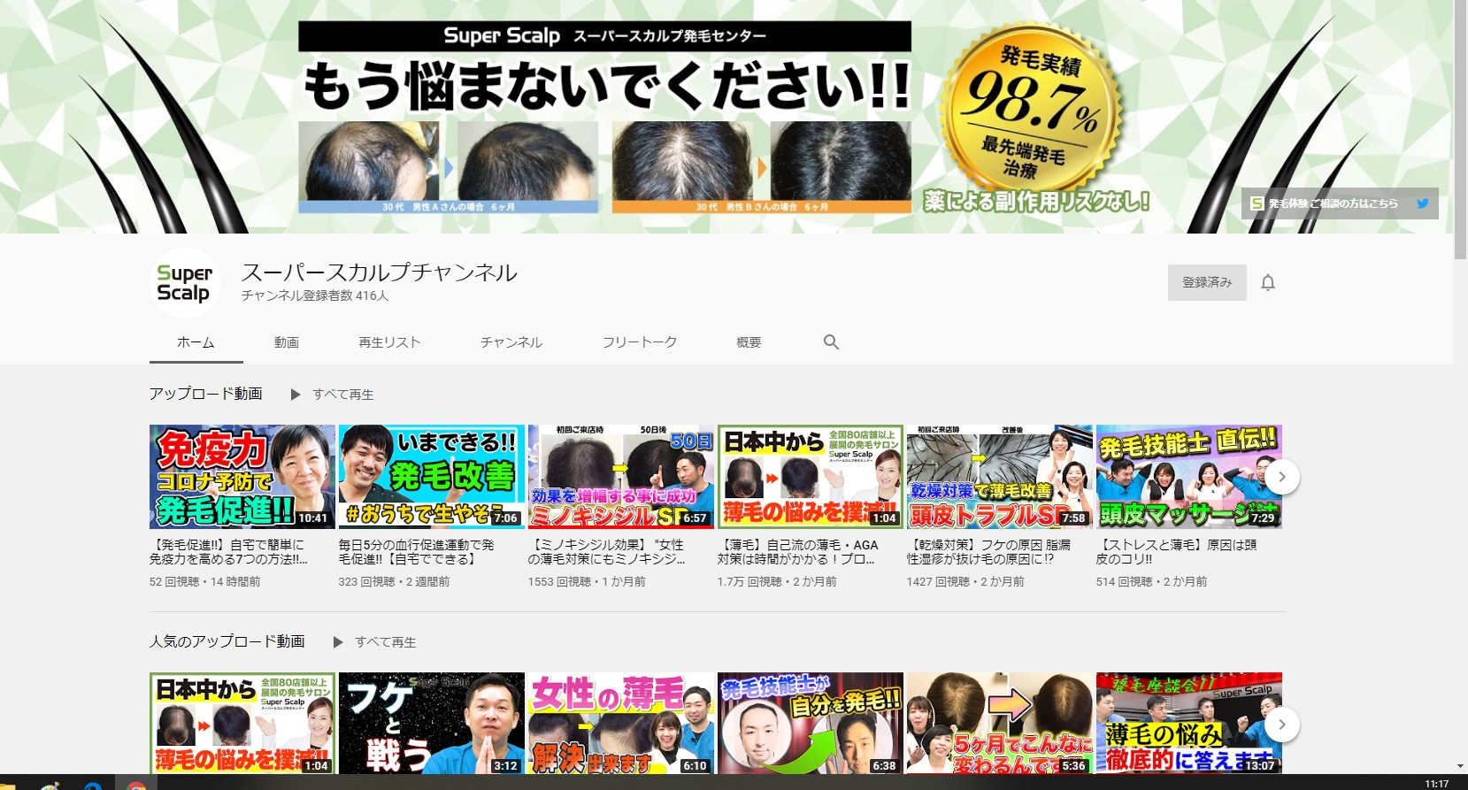This screenshot has height=790, width=1468.
Task: Open the フリートーク tab
Action: tap(640, 342)
